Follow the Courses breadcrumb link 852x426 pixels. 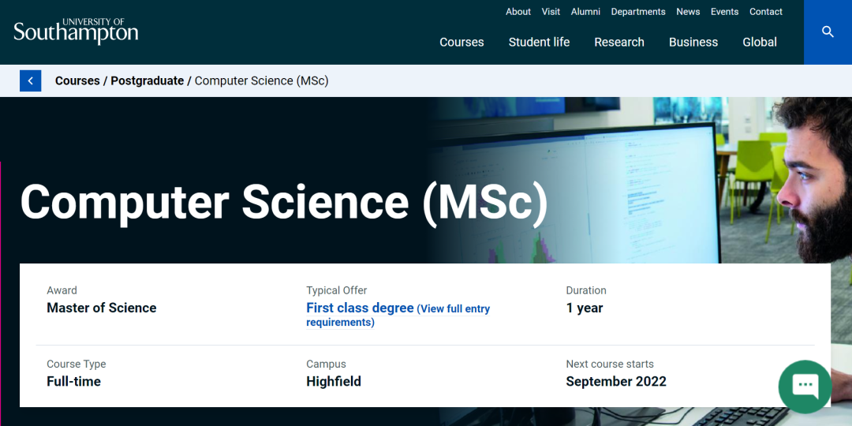pos(77,81)
